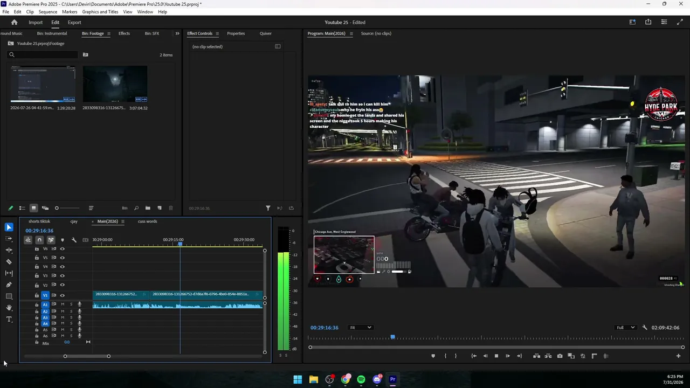Screen dimensions: 690x388
Task: Switch the bin to List View
Action: tap(22, 208)
